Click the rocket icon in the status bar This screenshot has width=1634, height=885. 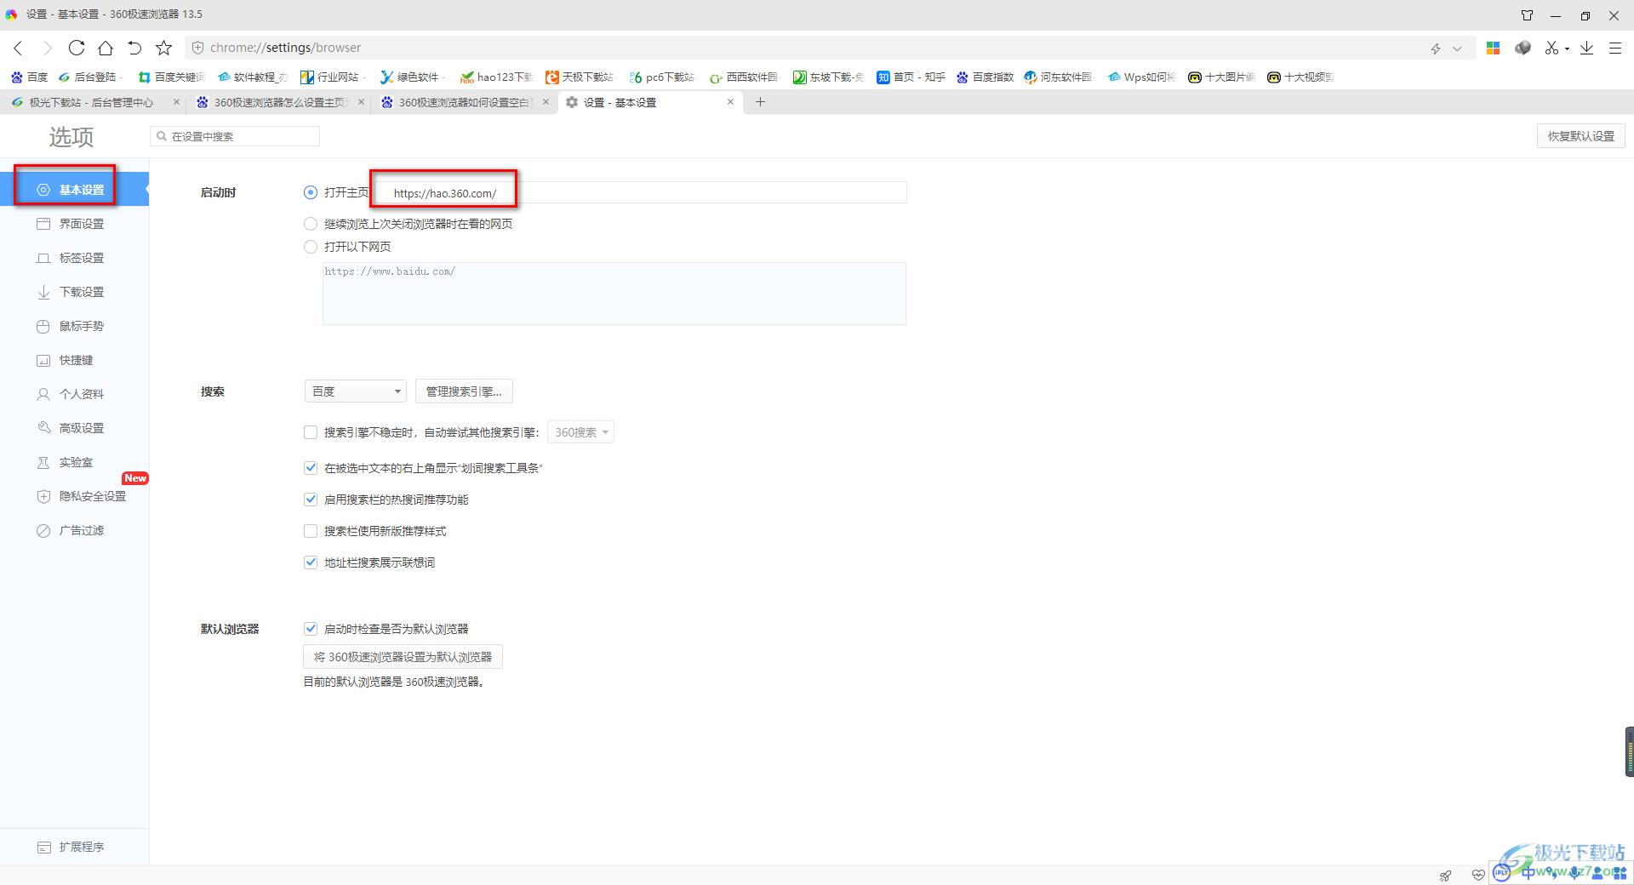point(1445,875)
